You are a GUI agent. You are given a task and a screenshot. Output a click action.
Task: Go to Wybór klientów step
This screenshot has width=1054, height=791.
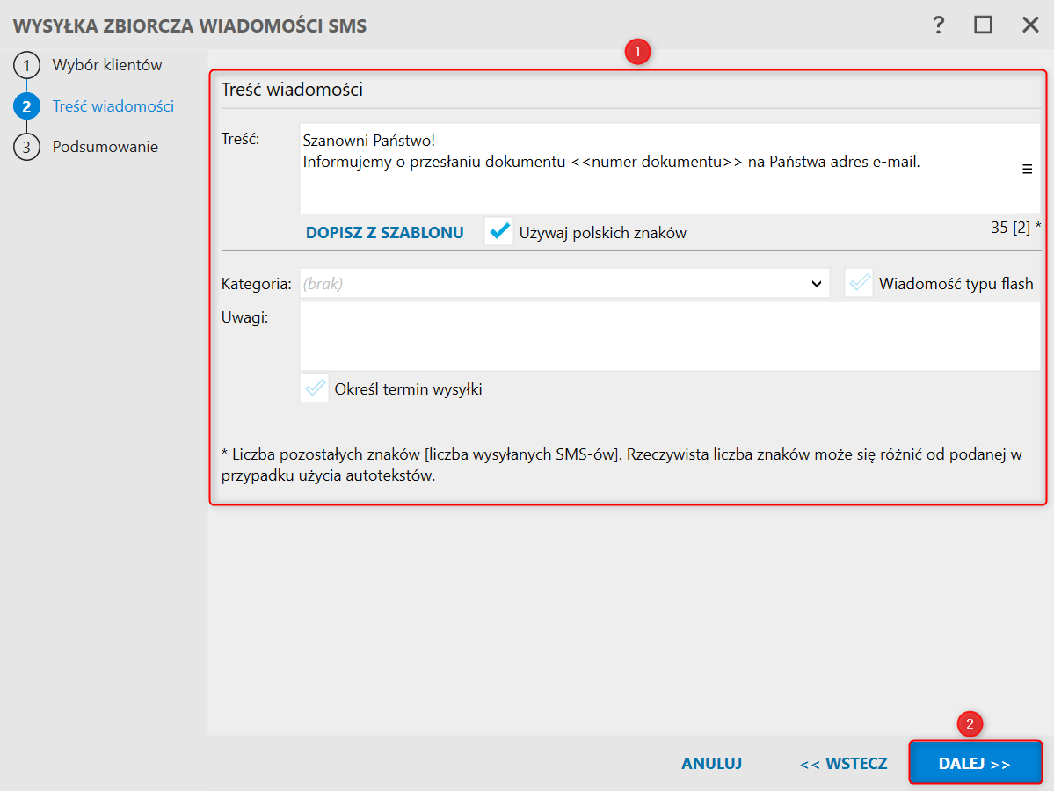pyautogui.click(x=107, y=65)
